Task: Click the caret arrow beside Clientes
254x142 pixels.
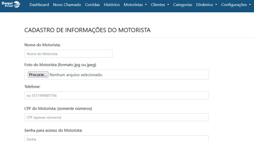Action: click(168, 5)
